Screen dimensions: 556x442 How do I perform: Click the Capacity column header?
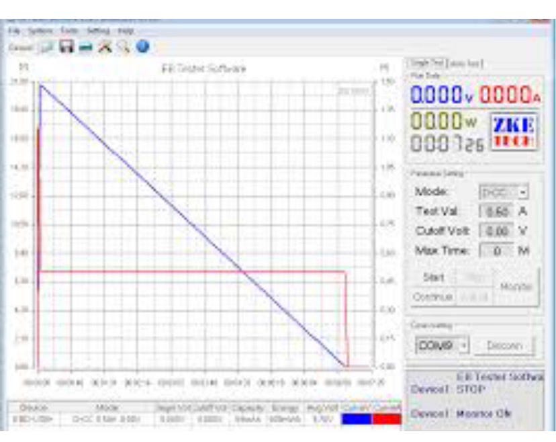[248, 408]
